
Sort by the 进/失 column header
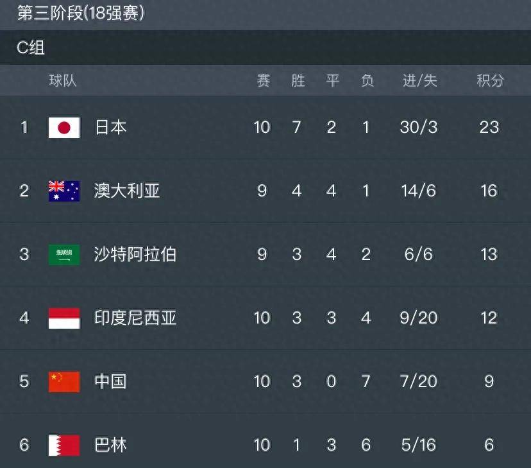click(420, 81)
